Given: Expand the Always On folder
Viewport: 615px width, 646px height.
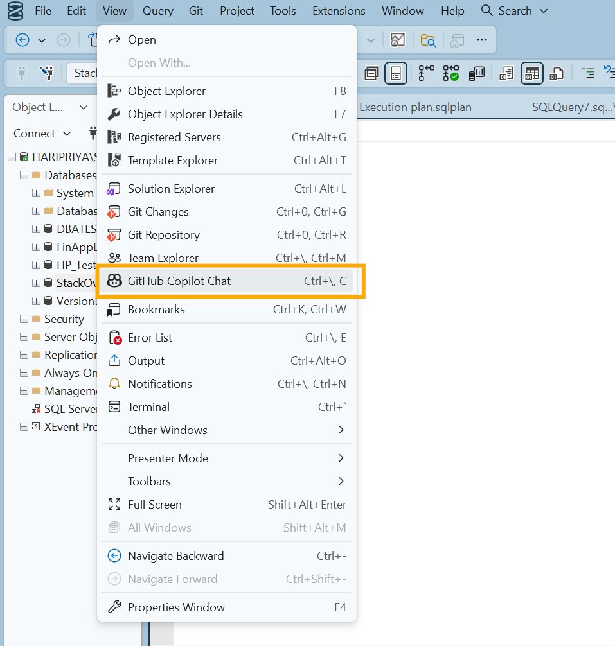Looking at the screenshot, I should pyautogui.click(x=24, y=373).
